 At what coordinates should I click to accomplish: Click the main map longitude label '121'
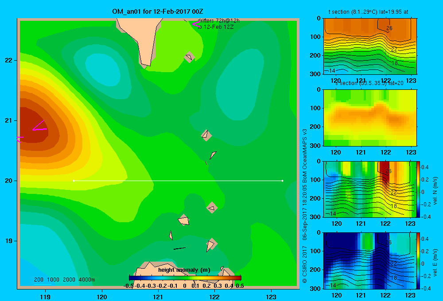click(158, 297)
